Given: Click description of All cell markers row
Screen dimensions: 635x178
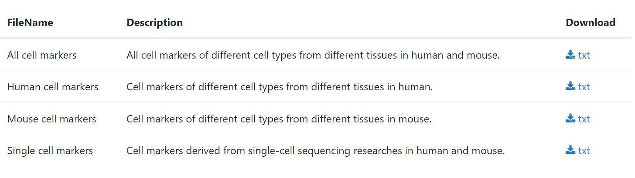Looking at the screenshot, I should click(x=313, y=55).
